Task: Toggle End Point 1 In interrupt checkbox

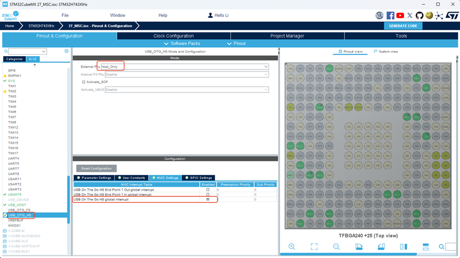Action: coord(208,194)
